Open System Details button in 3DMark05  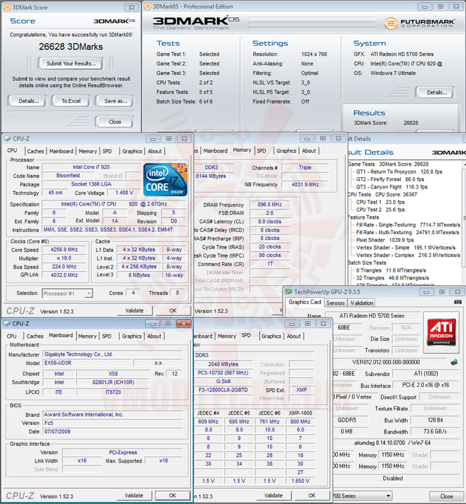436,93
